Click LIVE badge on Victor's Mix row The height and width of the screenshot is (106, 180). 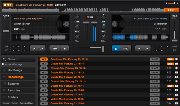coord(170,99)
